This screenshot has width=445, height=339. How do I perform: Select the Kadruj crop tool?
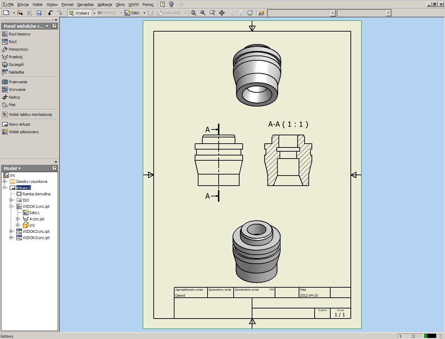pos(11,97)
